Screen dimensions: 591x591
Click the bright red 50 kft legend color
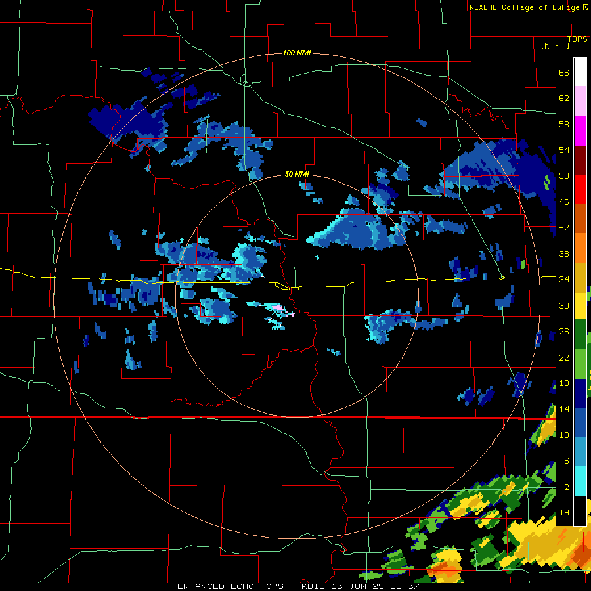click(580, 189)
